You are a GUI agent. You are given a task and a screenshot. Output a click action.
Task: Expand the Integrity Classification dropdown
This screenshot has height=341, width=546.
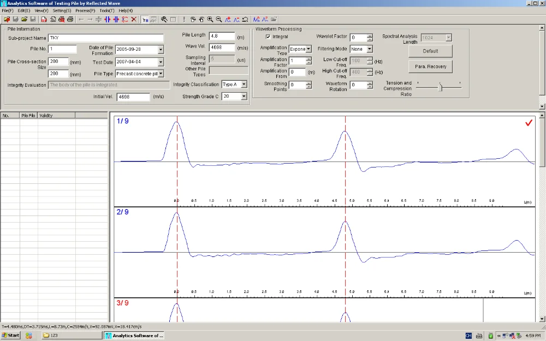(244, 84)
